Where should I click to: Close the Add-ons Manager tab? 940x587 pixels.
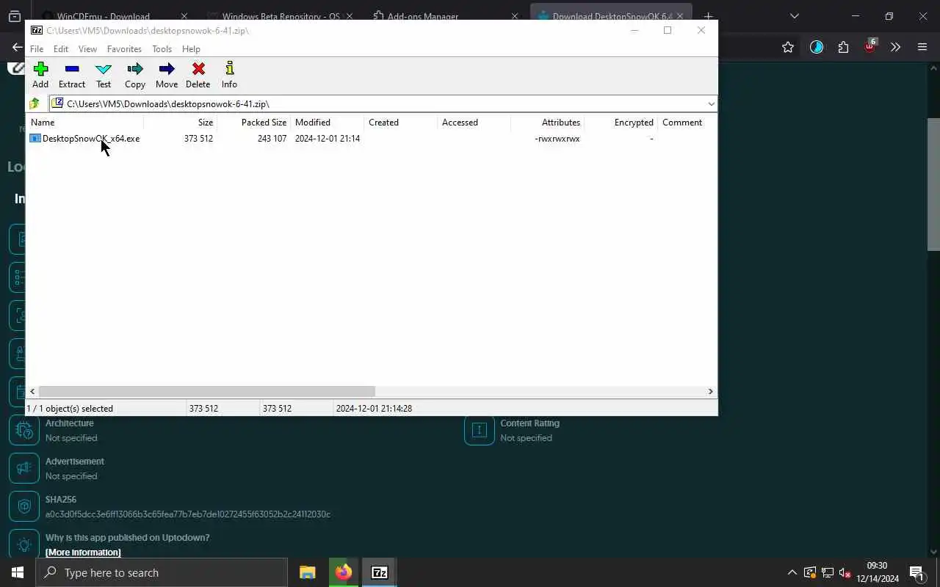[x=514, y=16]
